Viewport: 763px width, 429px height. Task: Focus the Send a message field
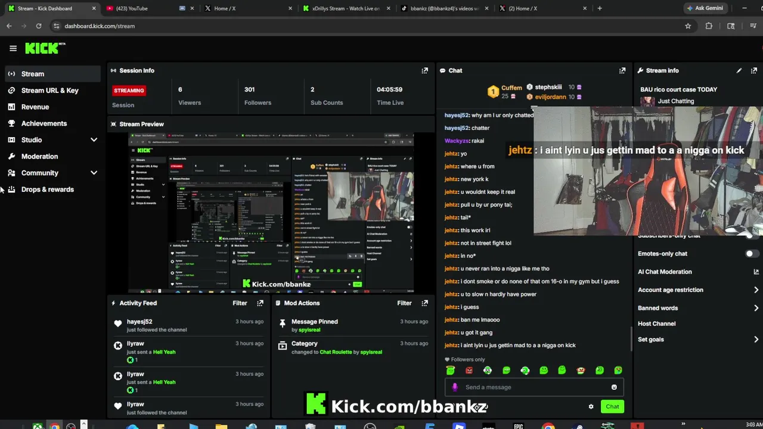534,387
